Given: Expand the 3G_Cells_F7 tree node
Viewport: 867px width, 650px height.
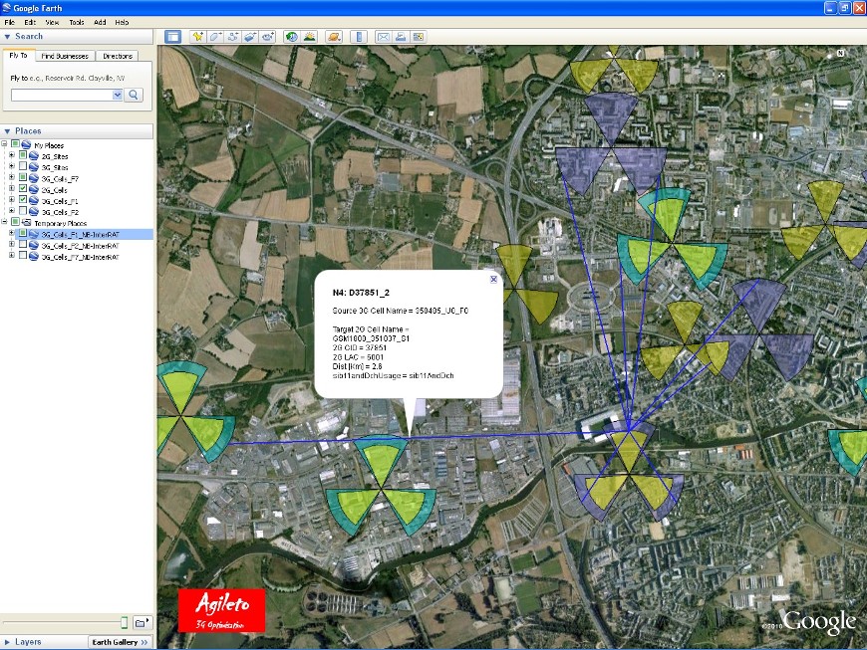Looking at the screenshot, I should 12,178.
